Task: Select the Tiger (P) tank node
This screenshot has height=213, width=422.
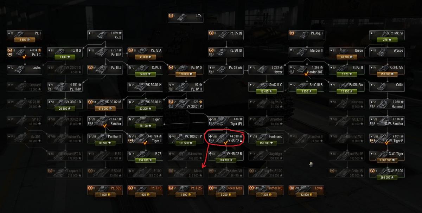Action: 226,121
